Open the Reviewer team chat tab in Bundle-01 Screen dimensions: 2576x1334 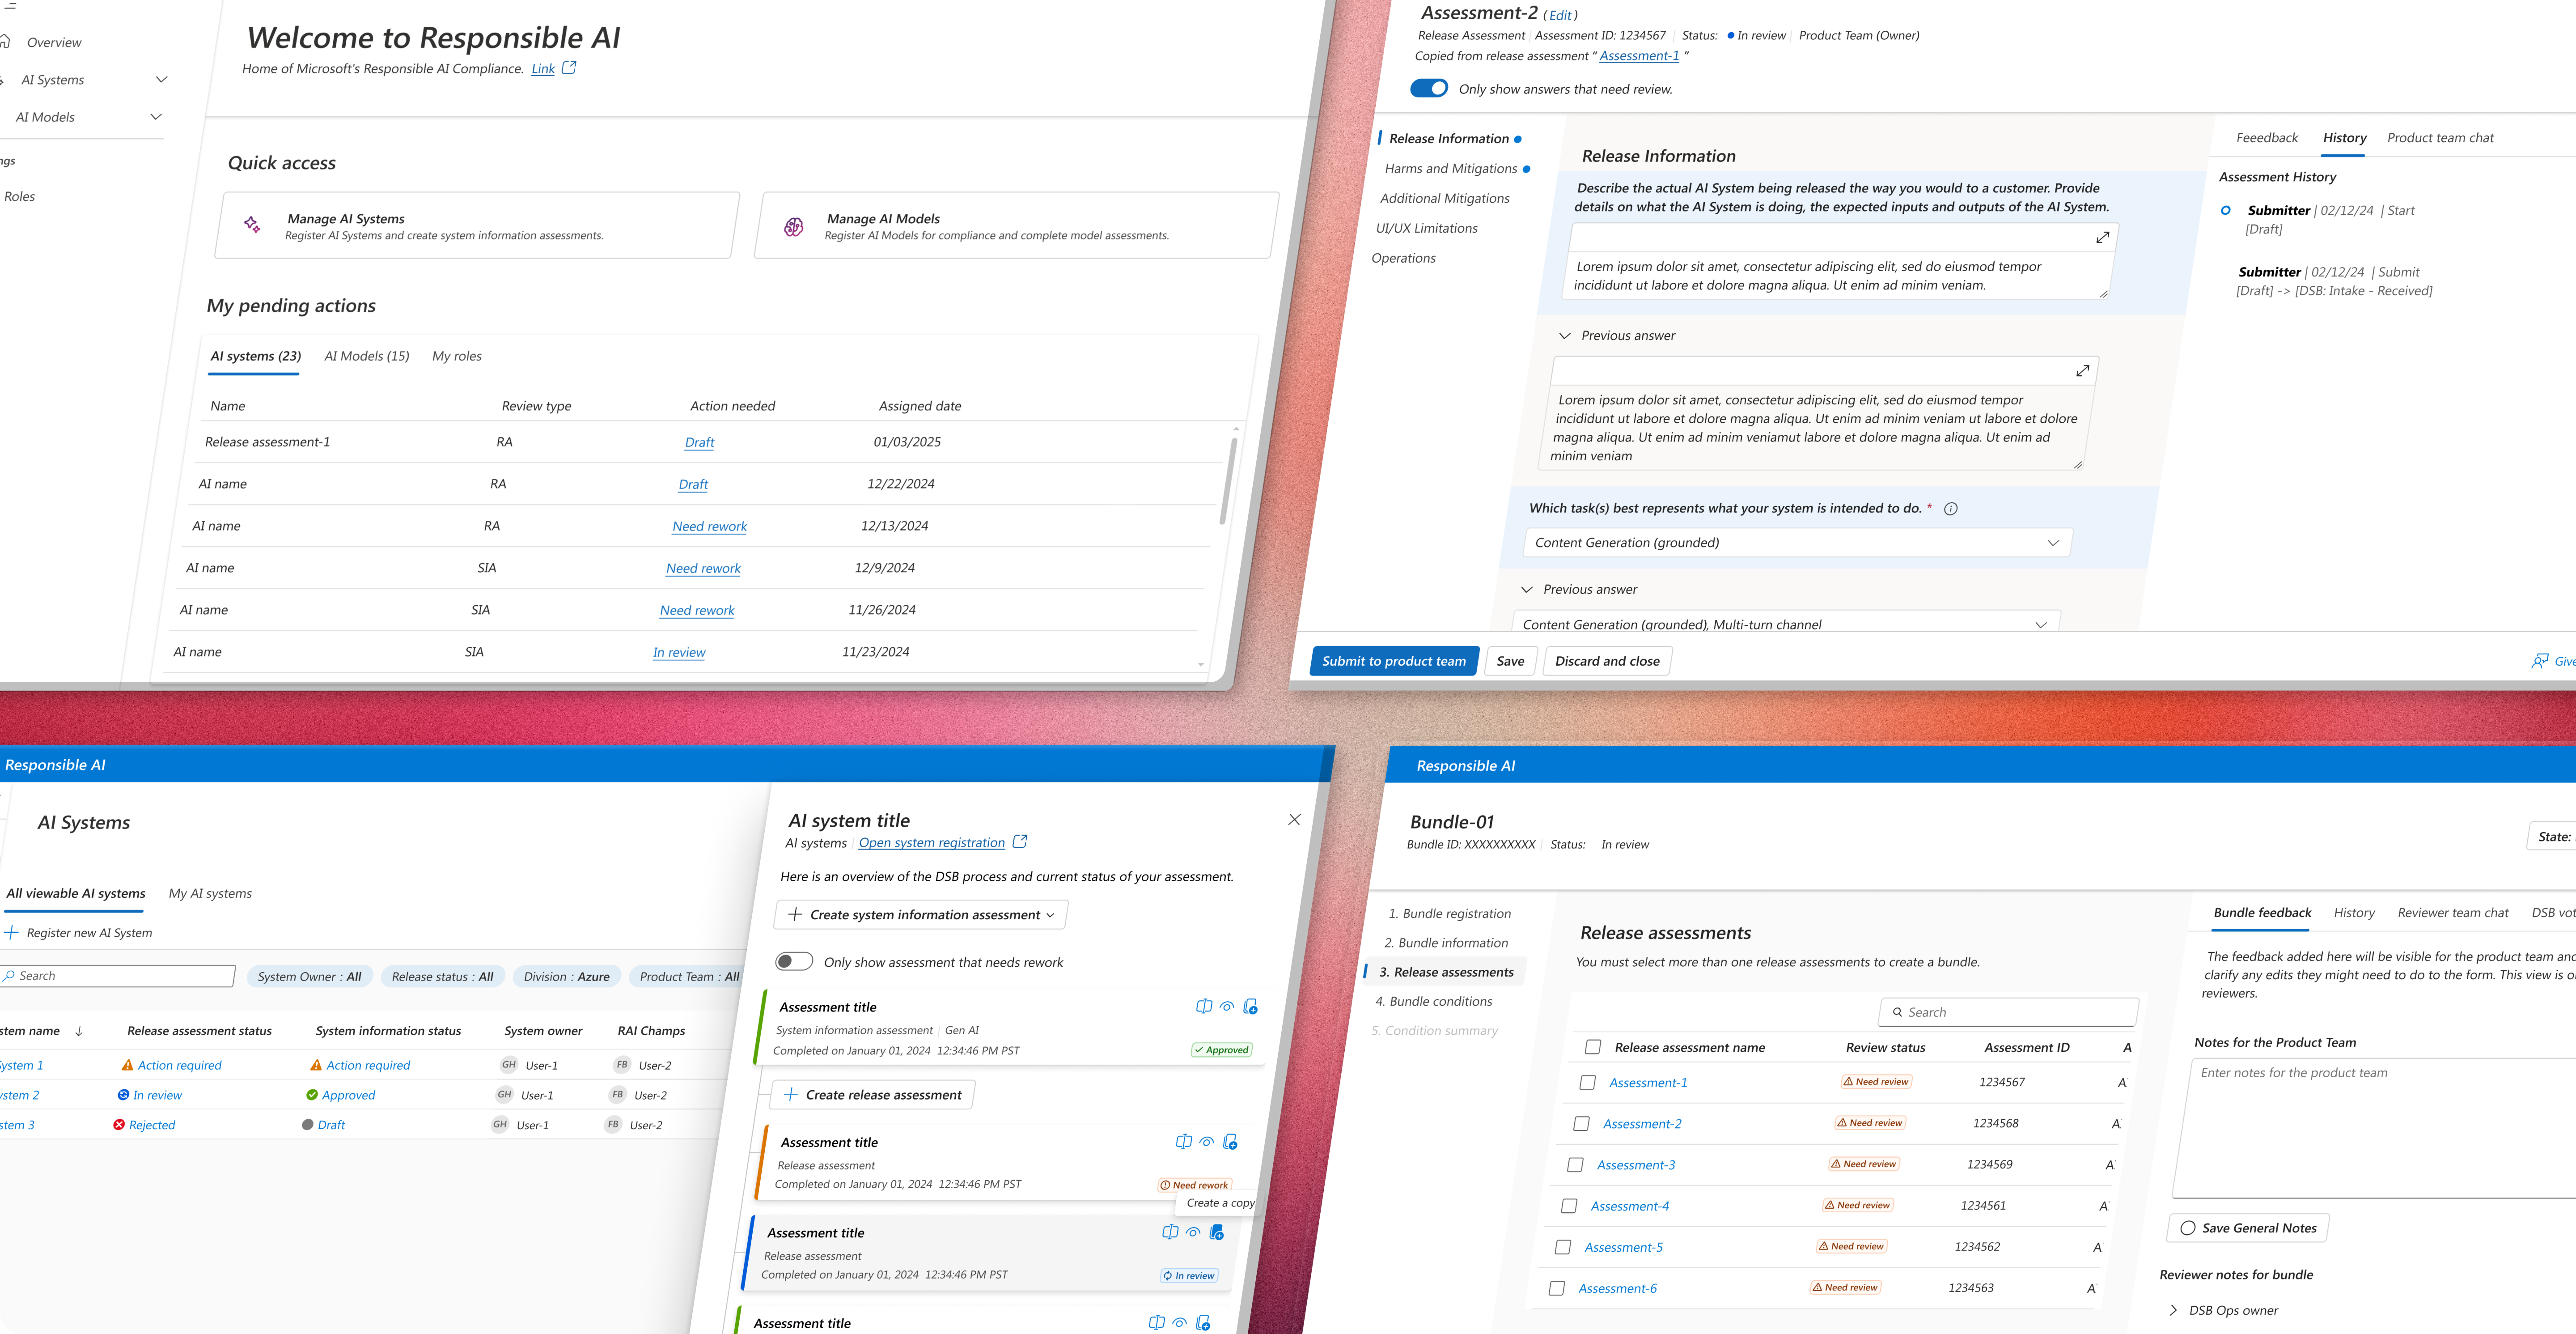[2453, 913]
